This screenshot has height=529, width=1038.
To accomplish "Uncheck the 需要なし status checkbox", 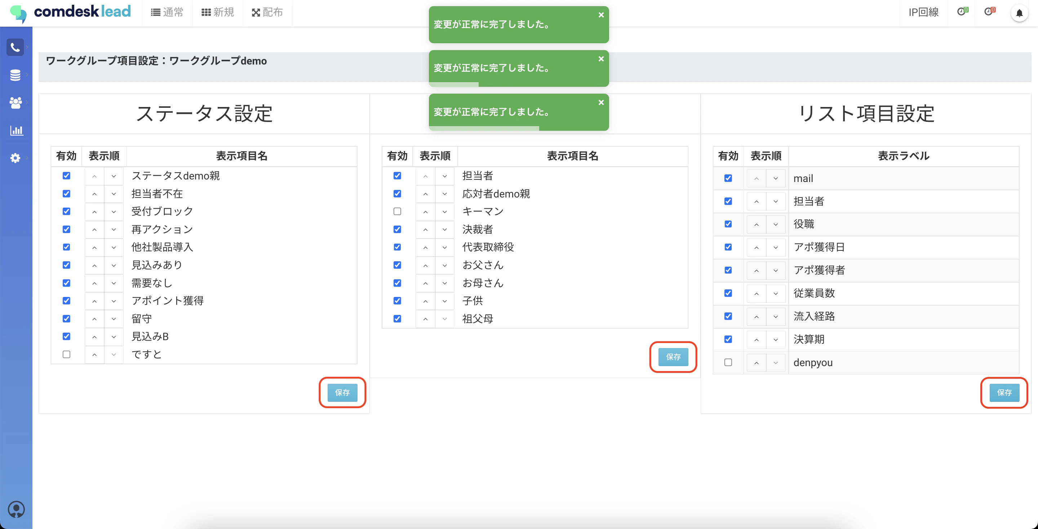I will (x=66, y=283).
